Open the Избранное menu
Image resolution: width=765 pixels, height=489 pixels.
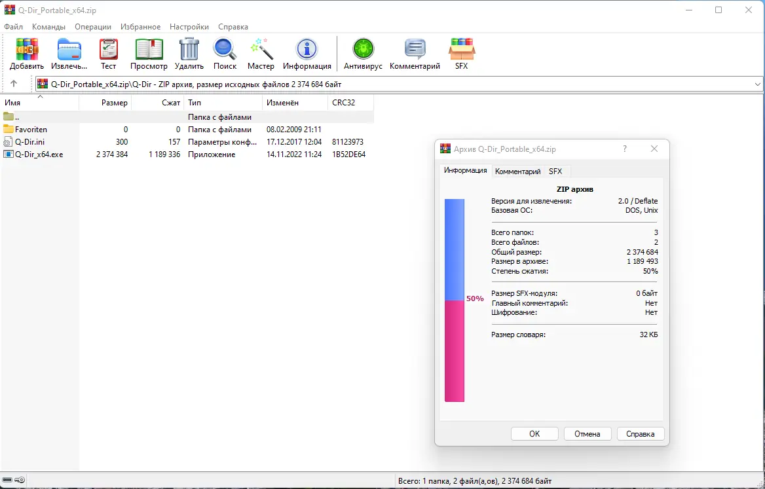pyautogui.click(x=141, y=27)
